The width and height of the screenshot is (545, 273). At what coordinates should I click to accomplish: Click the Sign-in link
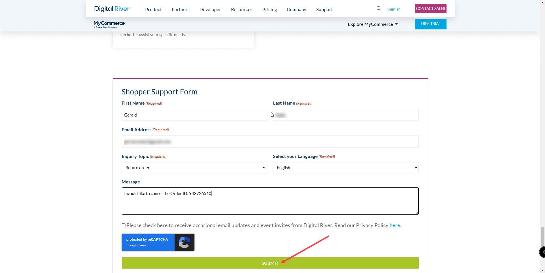click(394, 9)
